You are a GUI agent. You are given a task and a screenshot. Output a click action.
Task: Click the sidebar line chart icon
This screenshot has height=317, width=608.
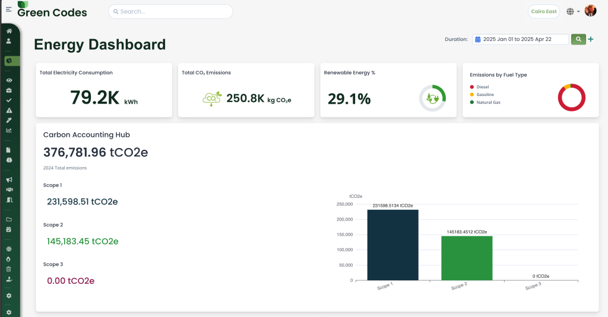9,130
